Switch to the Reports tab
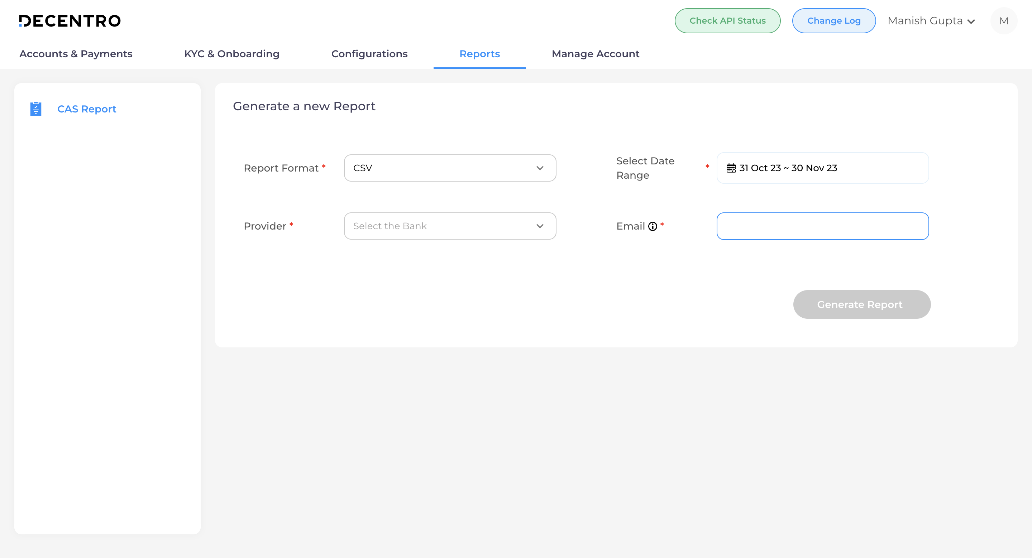Screen dimensions: 1032x558 479,54
